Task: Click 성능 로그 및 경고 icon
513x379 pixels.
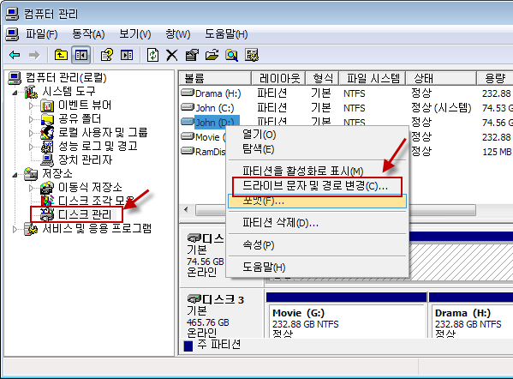Action: [x=47, y=147]
